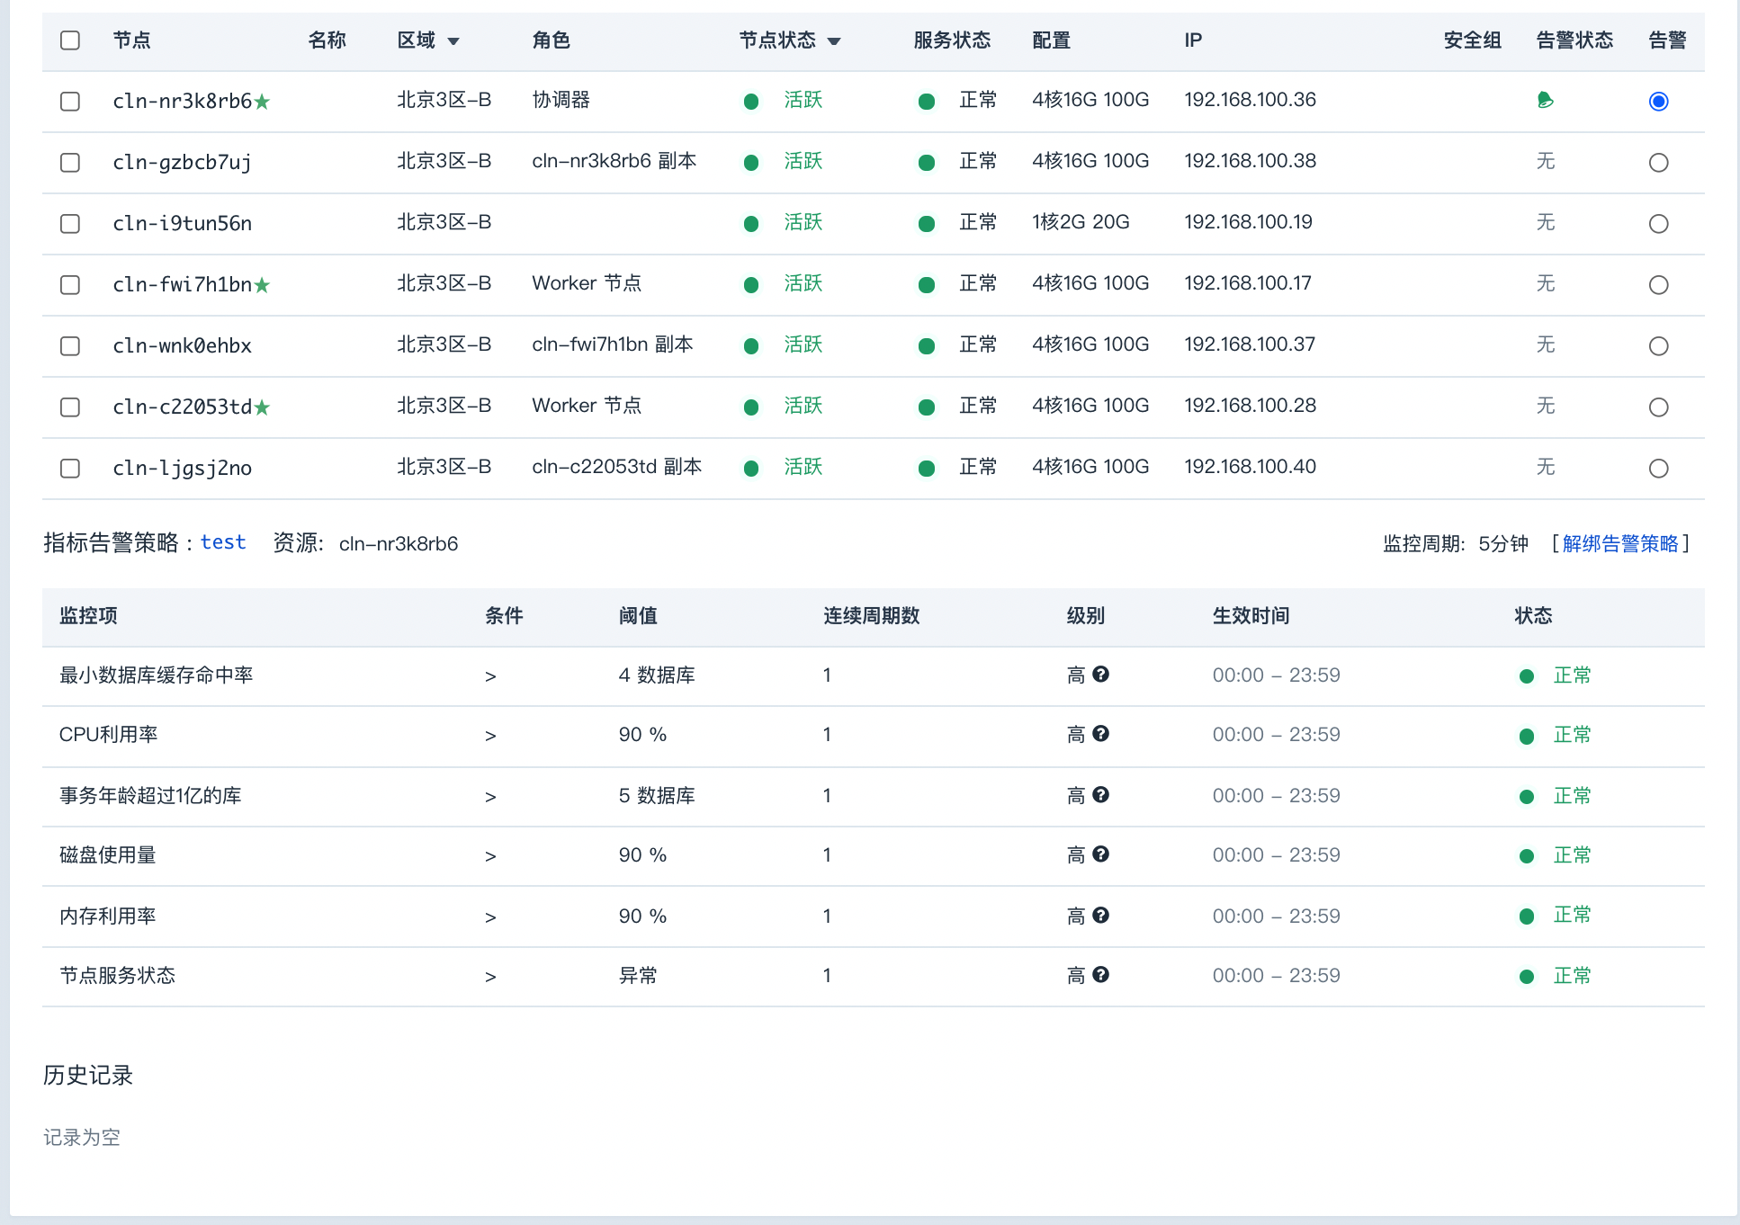Image resolution: width=1740 pixels, height=1225 pixels.
Task: Toggle the select-all checkbox in table header
Action: pyautogui.click(x=70, y=40)
